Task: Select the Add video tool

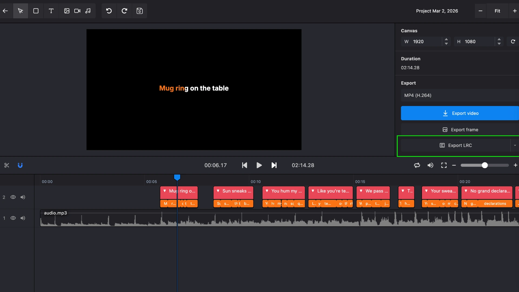Action: (77, 11)
